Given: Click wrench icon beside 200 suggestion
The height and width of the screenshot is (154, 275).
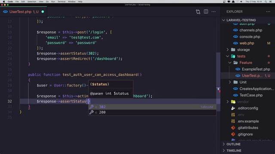Looking at the screenshot, I should pyautogui.click(x=92, y=112).
